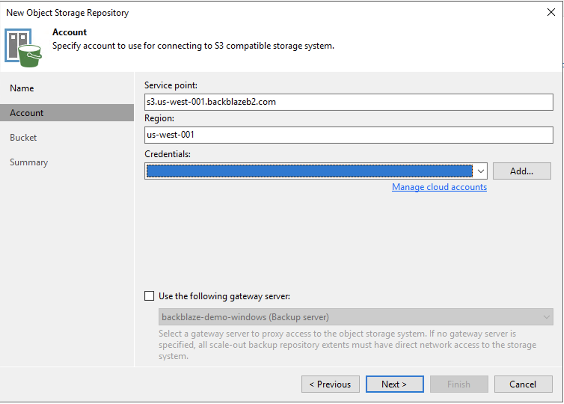
Task: Cancel the repository wizard
Action: 523,384
